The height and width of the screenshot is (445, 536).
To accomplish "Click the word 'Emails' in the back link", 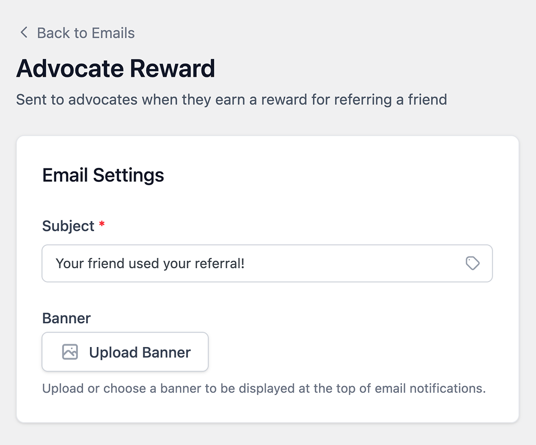I will 113,33.
